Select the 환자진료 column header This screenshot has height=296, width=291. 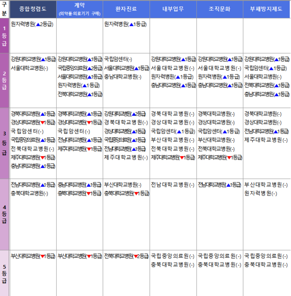(126, 9)
